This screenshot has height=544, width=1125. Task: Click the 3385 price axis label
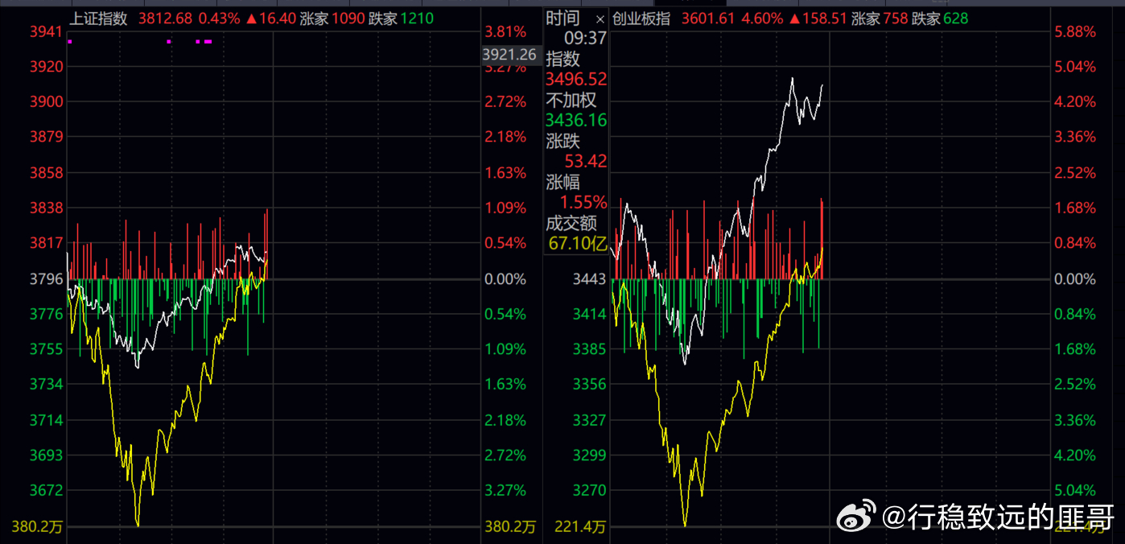(590, 348)
